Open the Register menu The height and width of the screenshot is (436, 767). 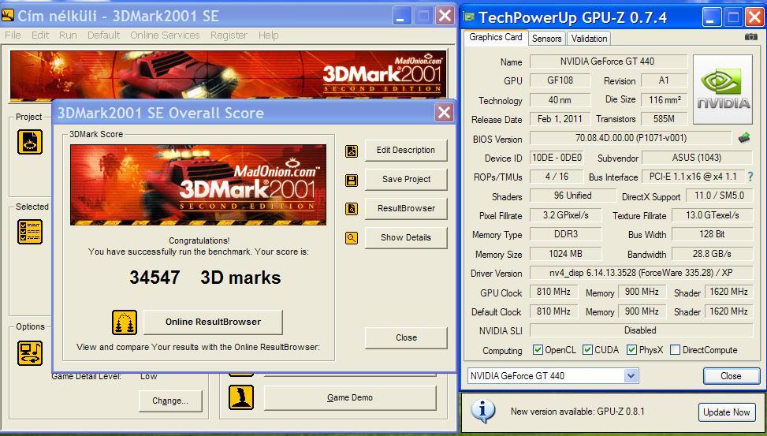(229, 35)
